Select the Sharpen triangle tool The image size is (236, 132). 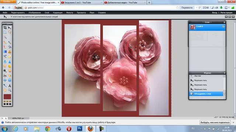[10, 62]
